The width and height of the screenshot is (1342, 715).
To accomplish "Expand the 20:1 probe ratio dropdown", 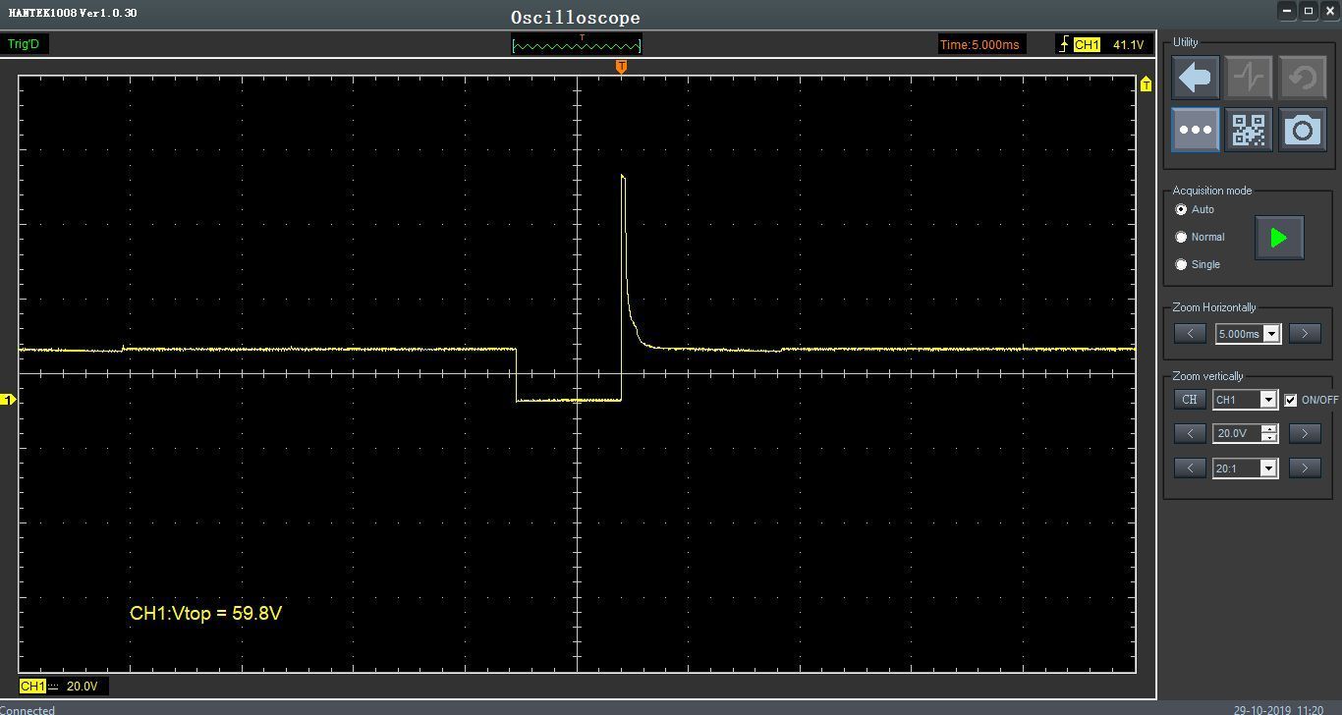I will coord(1268,468).
